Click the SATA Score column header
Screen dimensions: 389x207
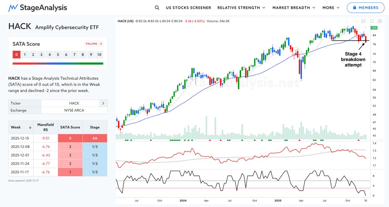click(x=70, y=127)
